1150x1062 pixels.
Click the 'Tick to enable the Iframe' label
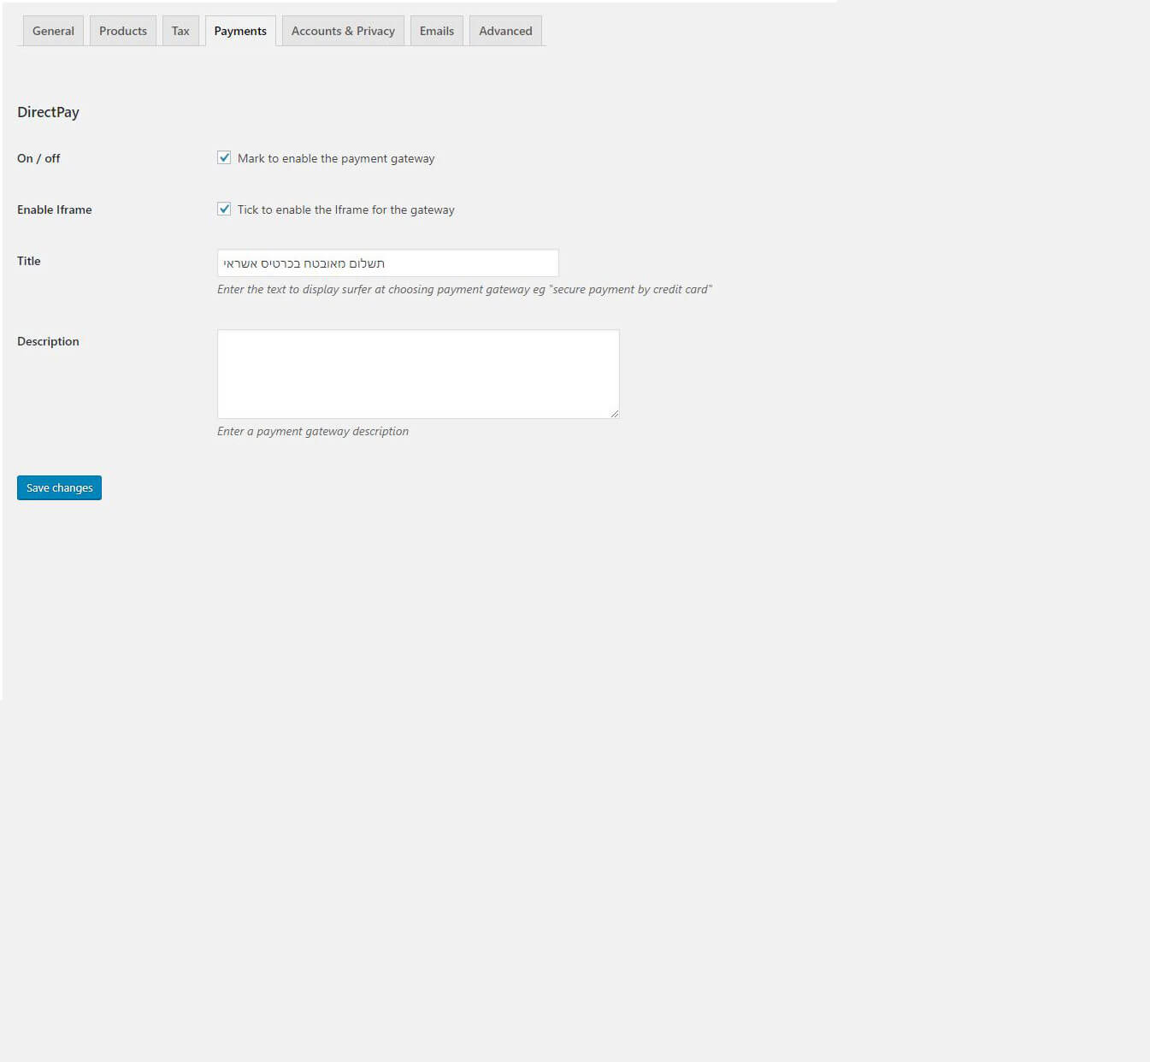tap(346, 209)
